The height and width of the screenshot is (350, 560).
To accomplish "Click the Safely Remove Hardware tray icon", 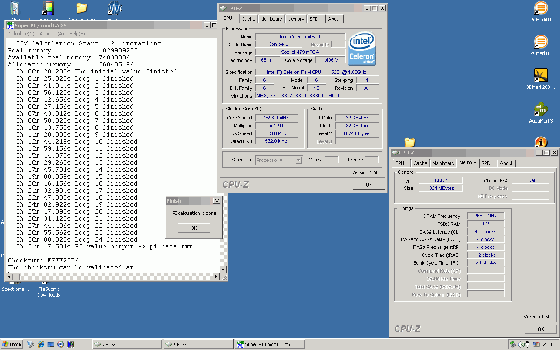I will [513, 344].
